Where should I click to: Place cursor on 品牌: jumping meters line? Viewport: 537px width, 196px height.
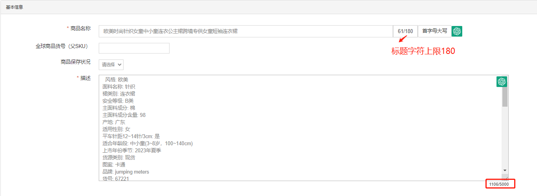coord(126,172)
